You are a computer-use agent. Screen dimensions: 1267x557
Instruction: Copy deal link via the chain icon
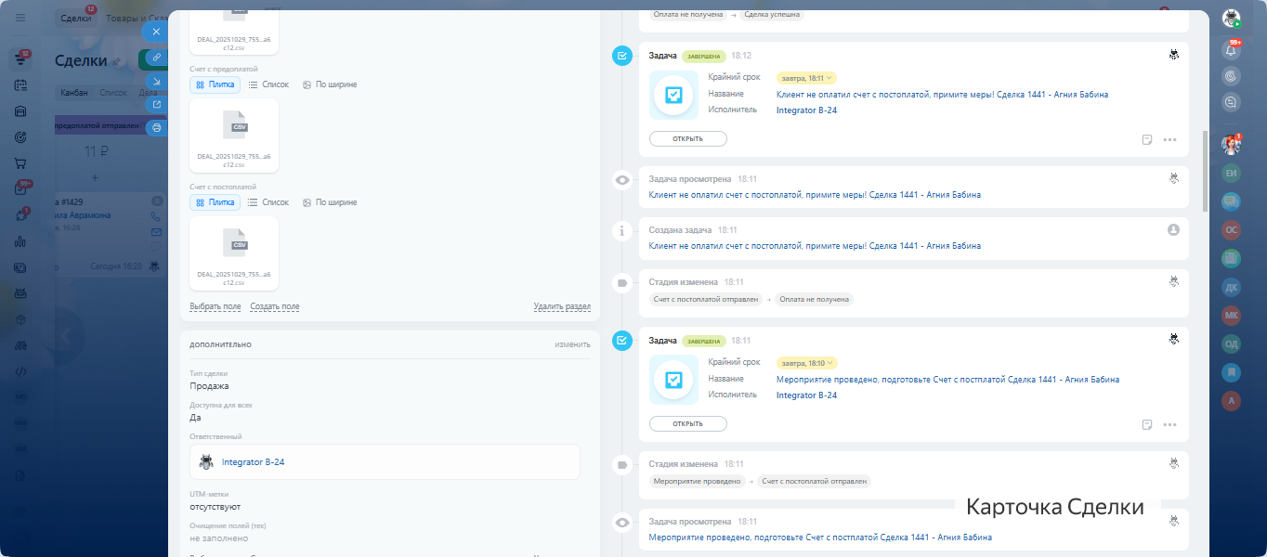[x=156, y=57]
